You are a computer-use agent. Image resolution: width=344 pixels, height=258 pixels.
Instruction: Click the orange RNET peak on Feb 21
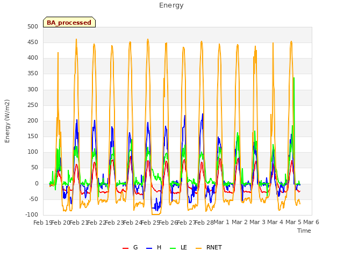pos(76,40)
